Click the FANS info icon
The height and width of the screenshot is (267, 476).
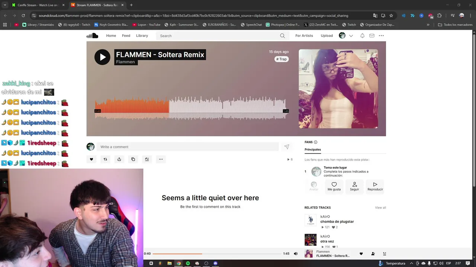tap(316, 142)
